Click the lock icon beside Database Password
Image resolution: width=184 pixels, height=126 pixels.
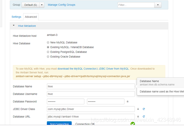point(128,101)
